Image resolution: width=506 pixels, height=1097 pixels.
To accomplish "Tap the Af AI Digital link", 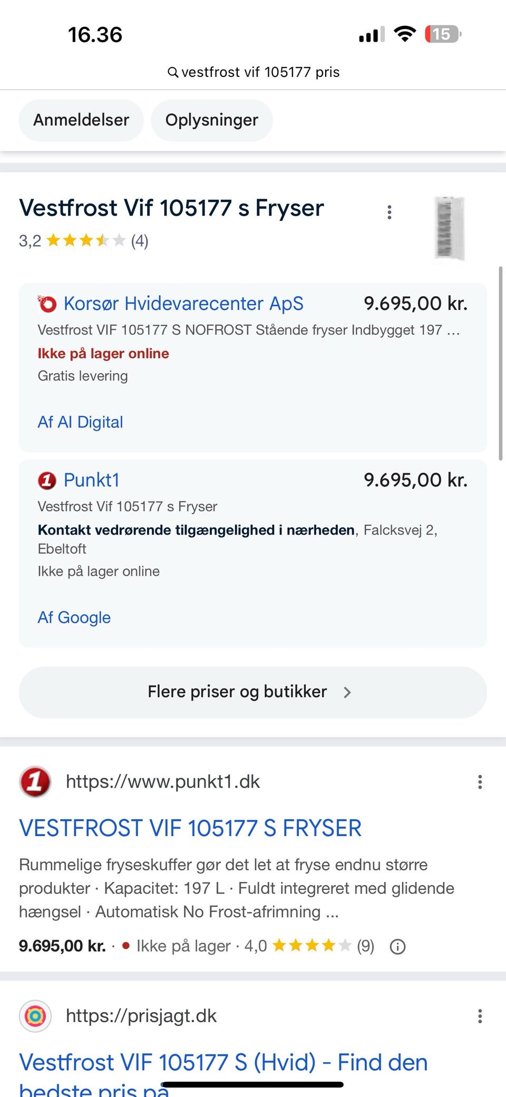I will click(x=80, y=422).
